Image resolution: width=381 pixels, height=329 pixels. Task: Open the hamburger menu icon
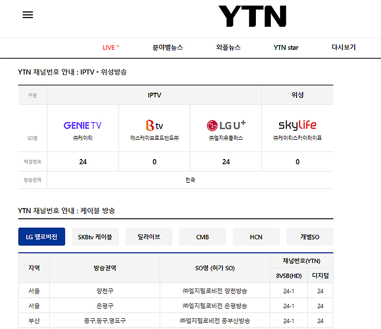[28, 15]
